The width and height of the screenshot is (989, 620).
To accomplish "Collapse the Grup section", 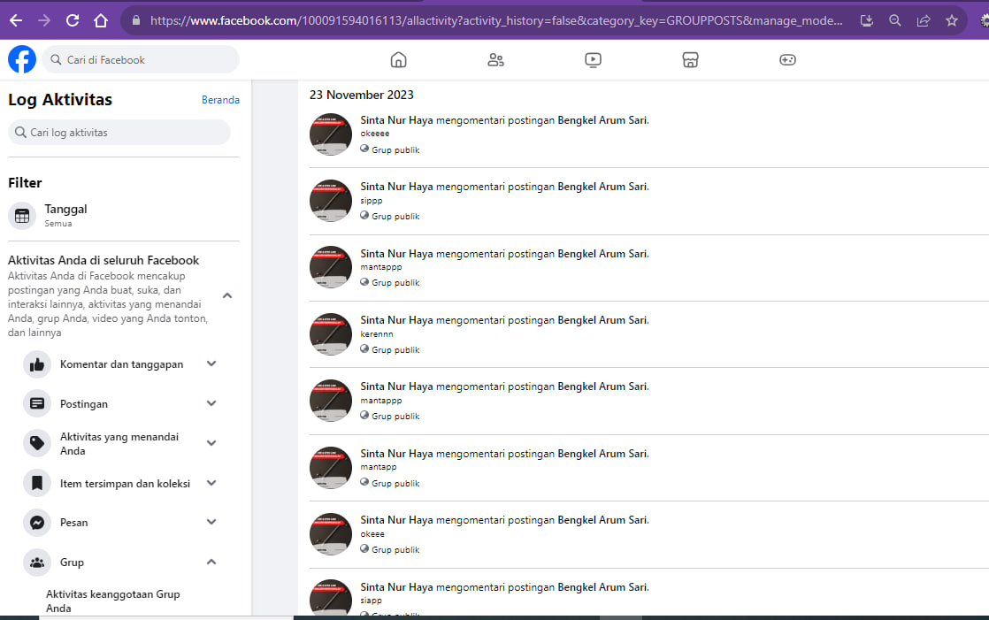I will (211, 562).
